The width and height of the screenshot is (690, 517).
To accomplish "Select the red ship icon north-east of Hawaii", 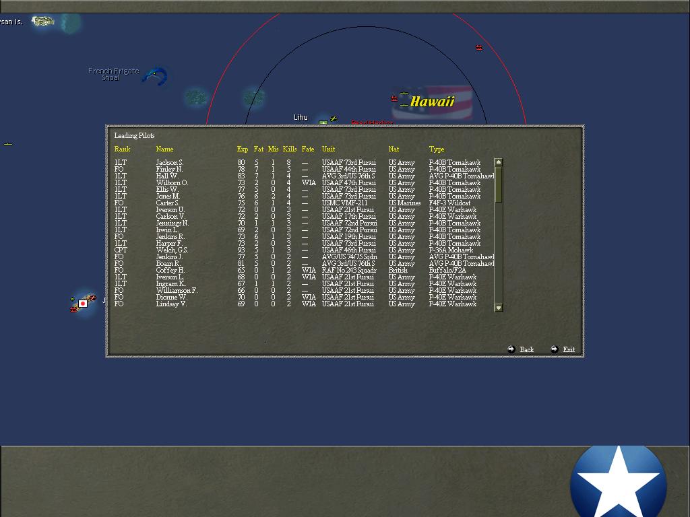I will pos(479,48).
